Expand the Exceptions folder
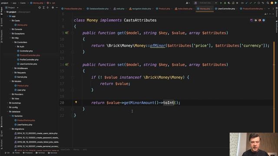 (x=10, y=34)
